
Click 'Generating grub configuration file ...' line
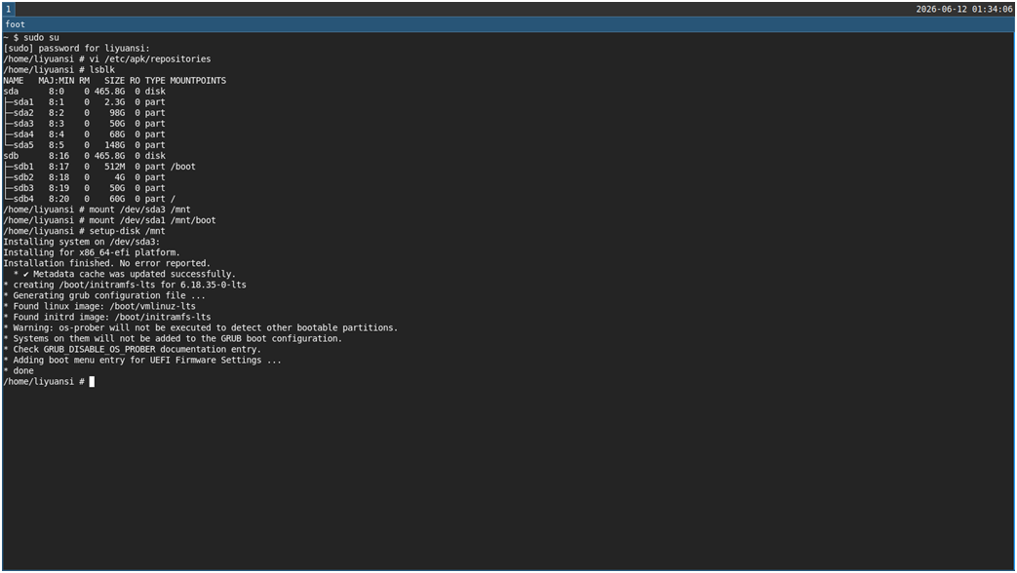point(104,295)
